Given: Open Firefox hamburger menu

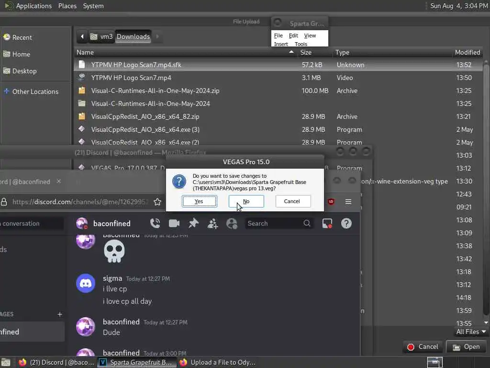Looking at the screenshot, I should pyautogui.click(x=348, y=202).
